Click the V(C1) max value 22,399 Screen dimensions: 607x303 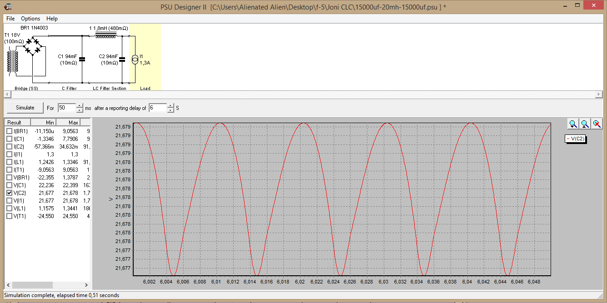click(70, 185)
